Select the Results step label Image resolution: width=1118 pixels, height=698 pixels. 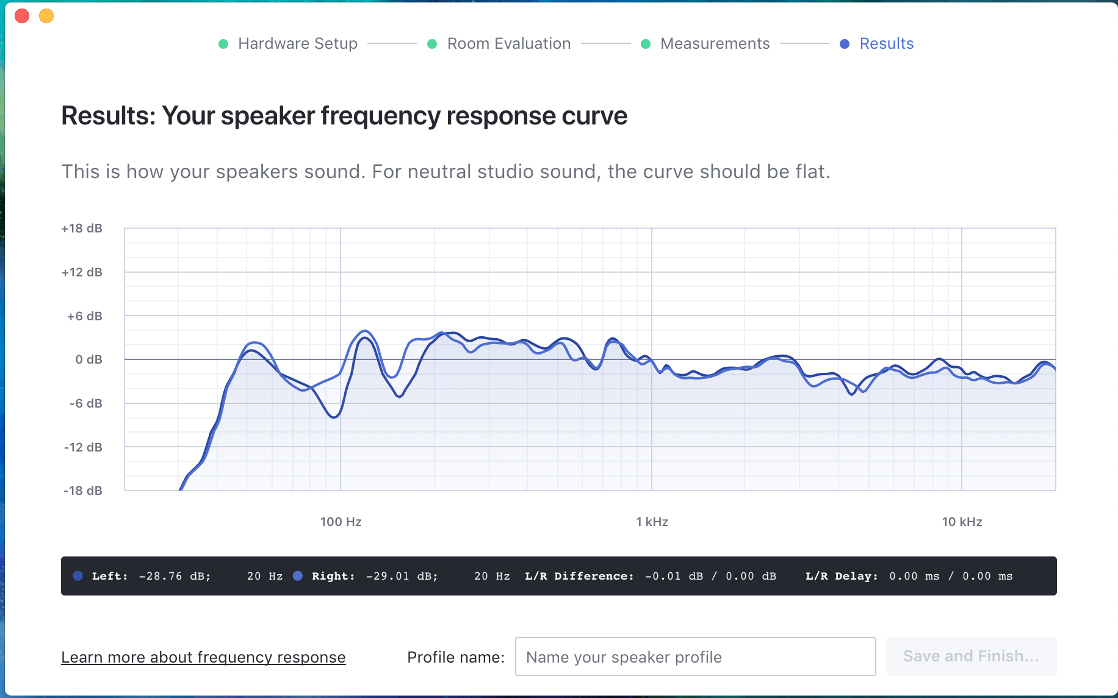tap(886, 44)
